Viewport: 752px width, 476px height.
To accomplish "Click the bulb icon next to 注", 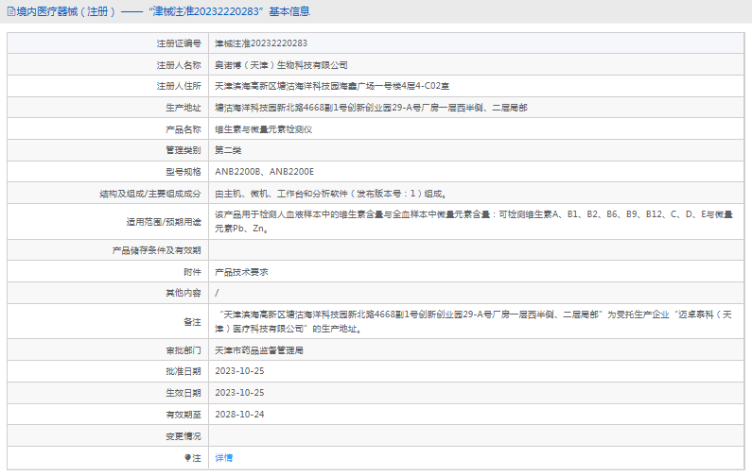I will (187, 458).
